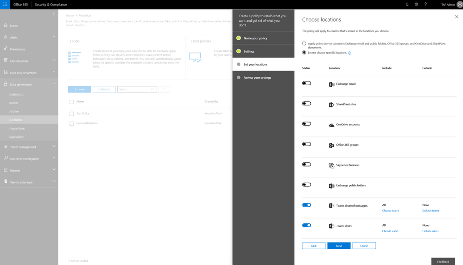Screen dimensions: 463x265
Task: Click the Threat management biohazard icon
Action: coord(6,147)
